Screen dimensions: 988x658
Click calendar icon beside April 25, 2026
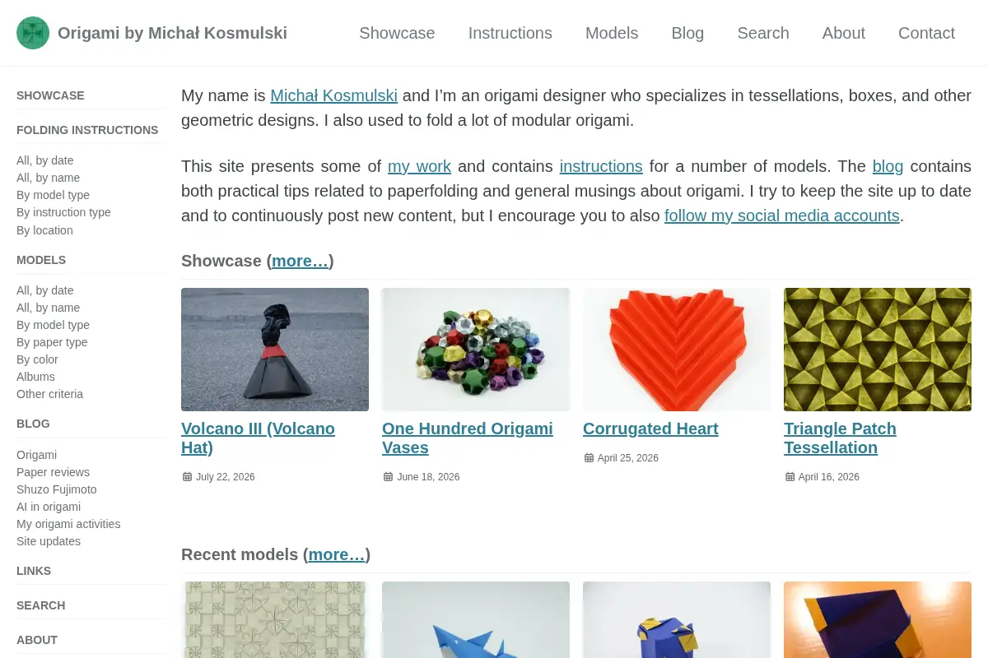(589, 458)
